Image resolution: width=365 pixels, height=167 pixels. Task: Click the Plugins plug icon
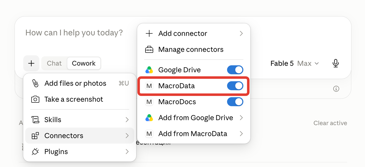pos(35,152)
